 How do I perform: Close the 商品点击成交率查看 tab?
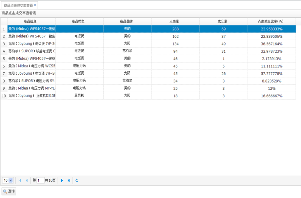(35, 5)
